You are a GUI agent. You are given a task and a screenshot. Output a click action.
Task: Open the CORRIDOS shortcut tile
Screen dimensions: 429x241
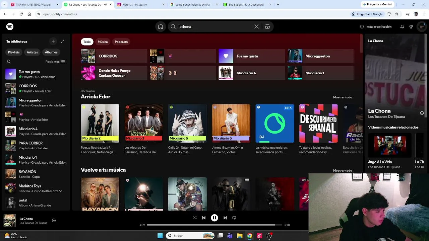(x=114, y=56)
